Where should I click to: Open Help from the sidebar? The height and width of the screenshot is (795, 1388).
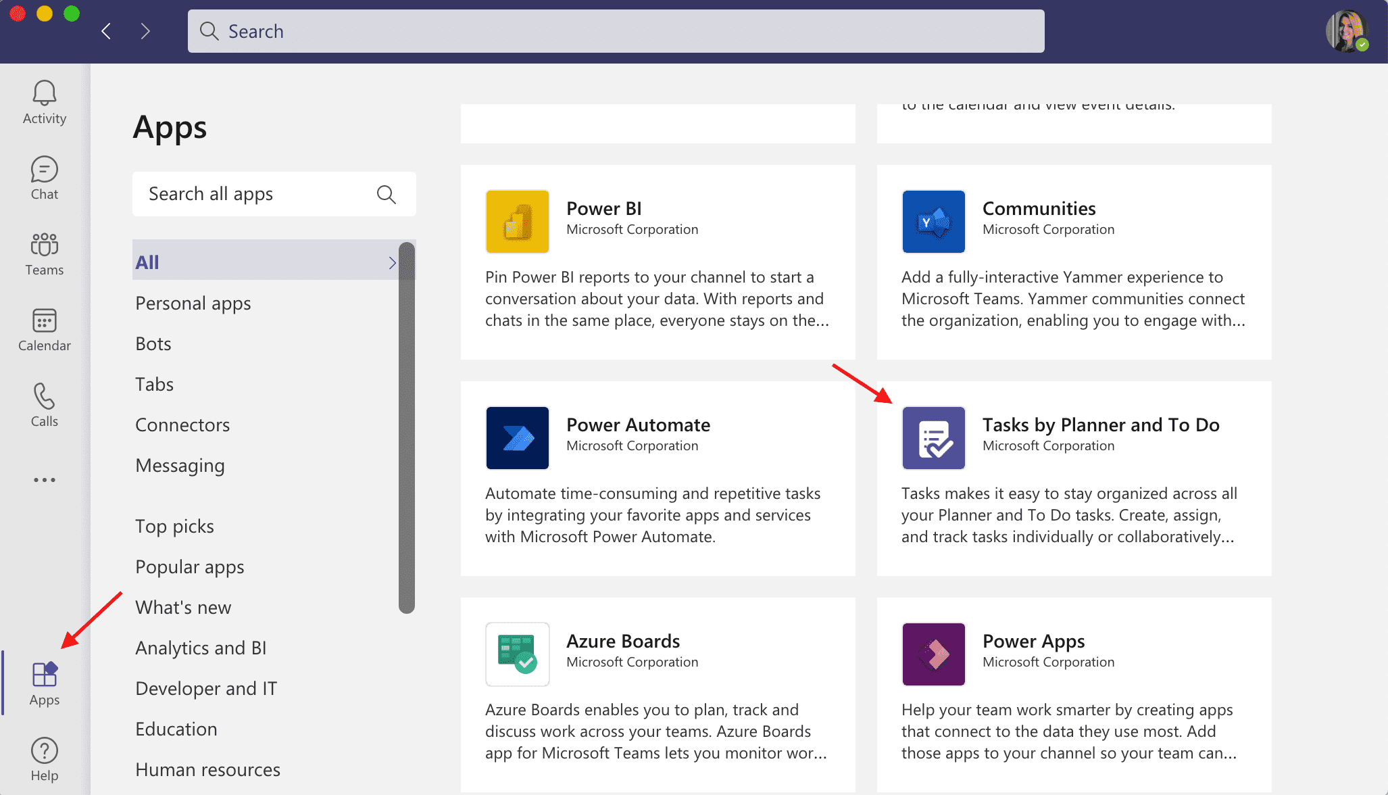click(x=44, y=757)
